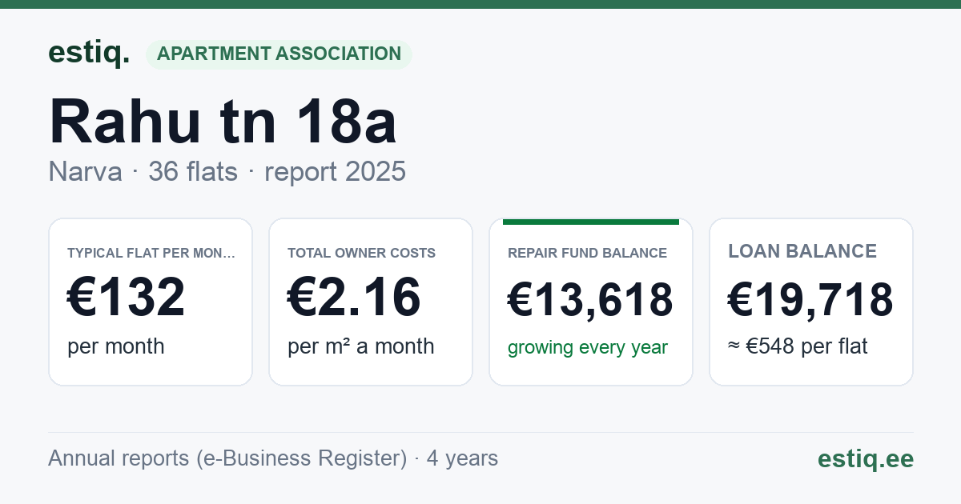The image size is (961, 504).
Task: Click the LOAN BALANCE label
Action: [x=802, y=251]
